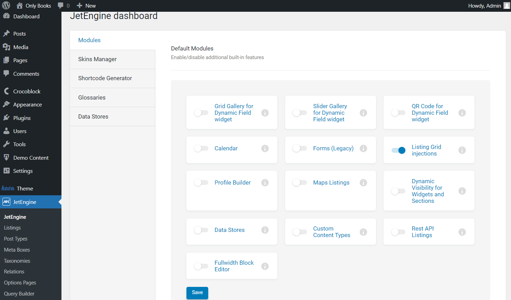This screenshot has height=300, width=511.
Task: Open the Modules tab
Action: point(113,40)
